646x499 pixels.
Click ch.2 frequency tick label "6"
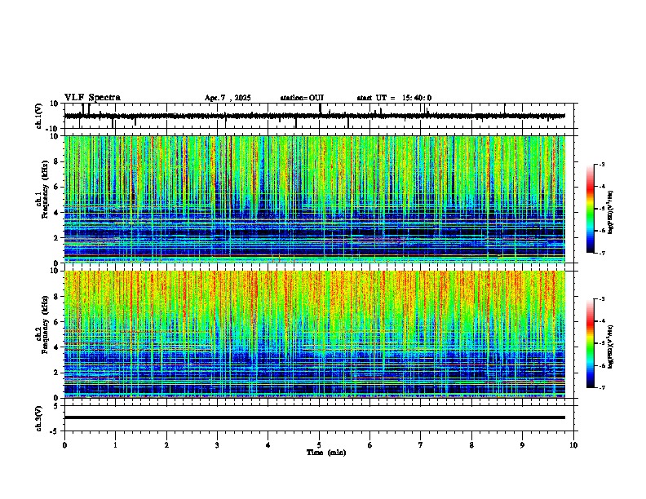56,322
